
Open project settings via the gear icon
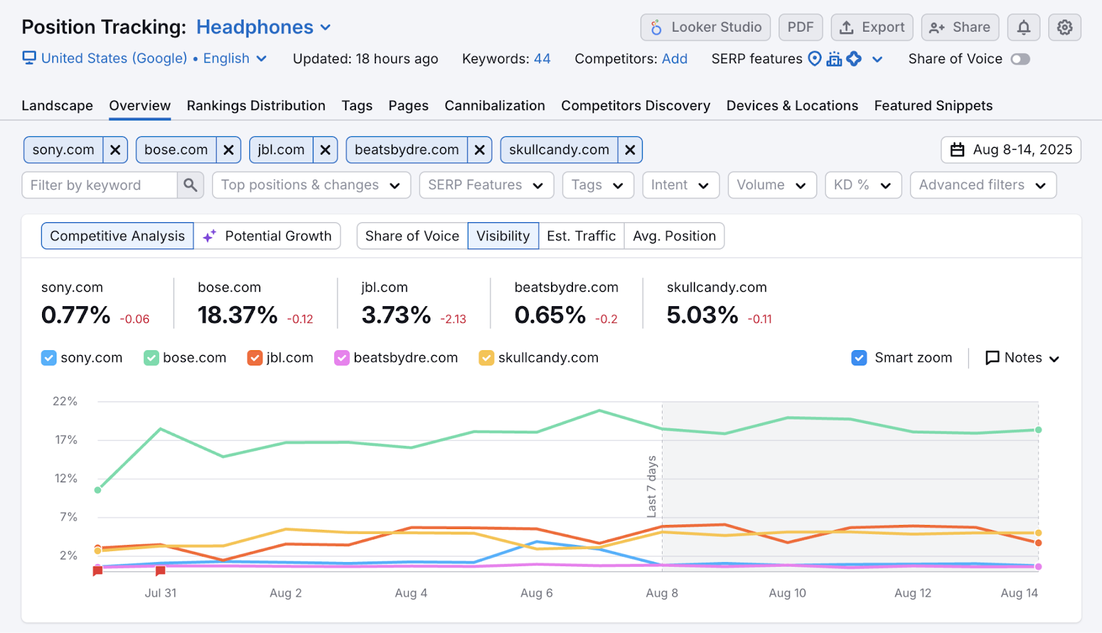point(1064,28)
